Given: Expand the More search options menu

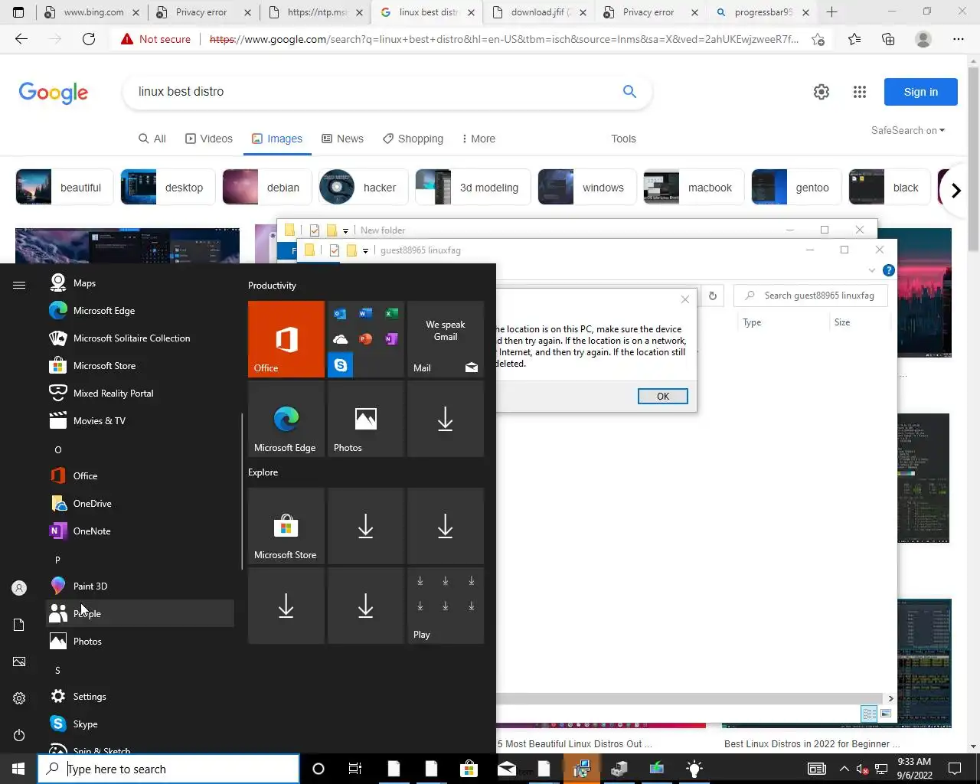Looking at the screenshot, I should [479, 139].
